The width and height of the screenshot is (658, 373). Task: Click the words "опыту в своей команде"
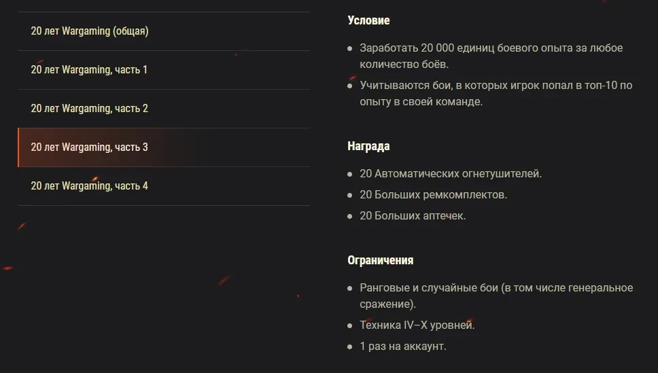pyautogui.click(x=421, y=102)
